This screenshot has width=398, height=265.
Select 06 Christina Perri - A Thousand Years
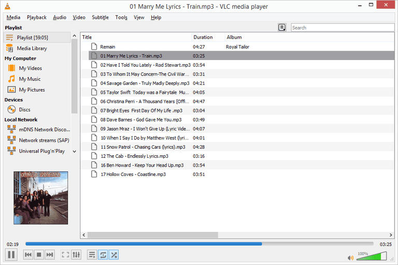click(x=237, y=101)
